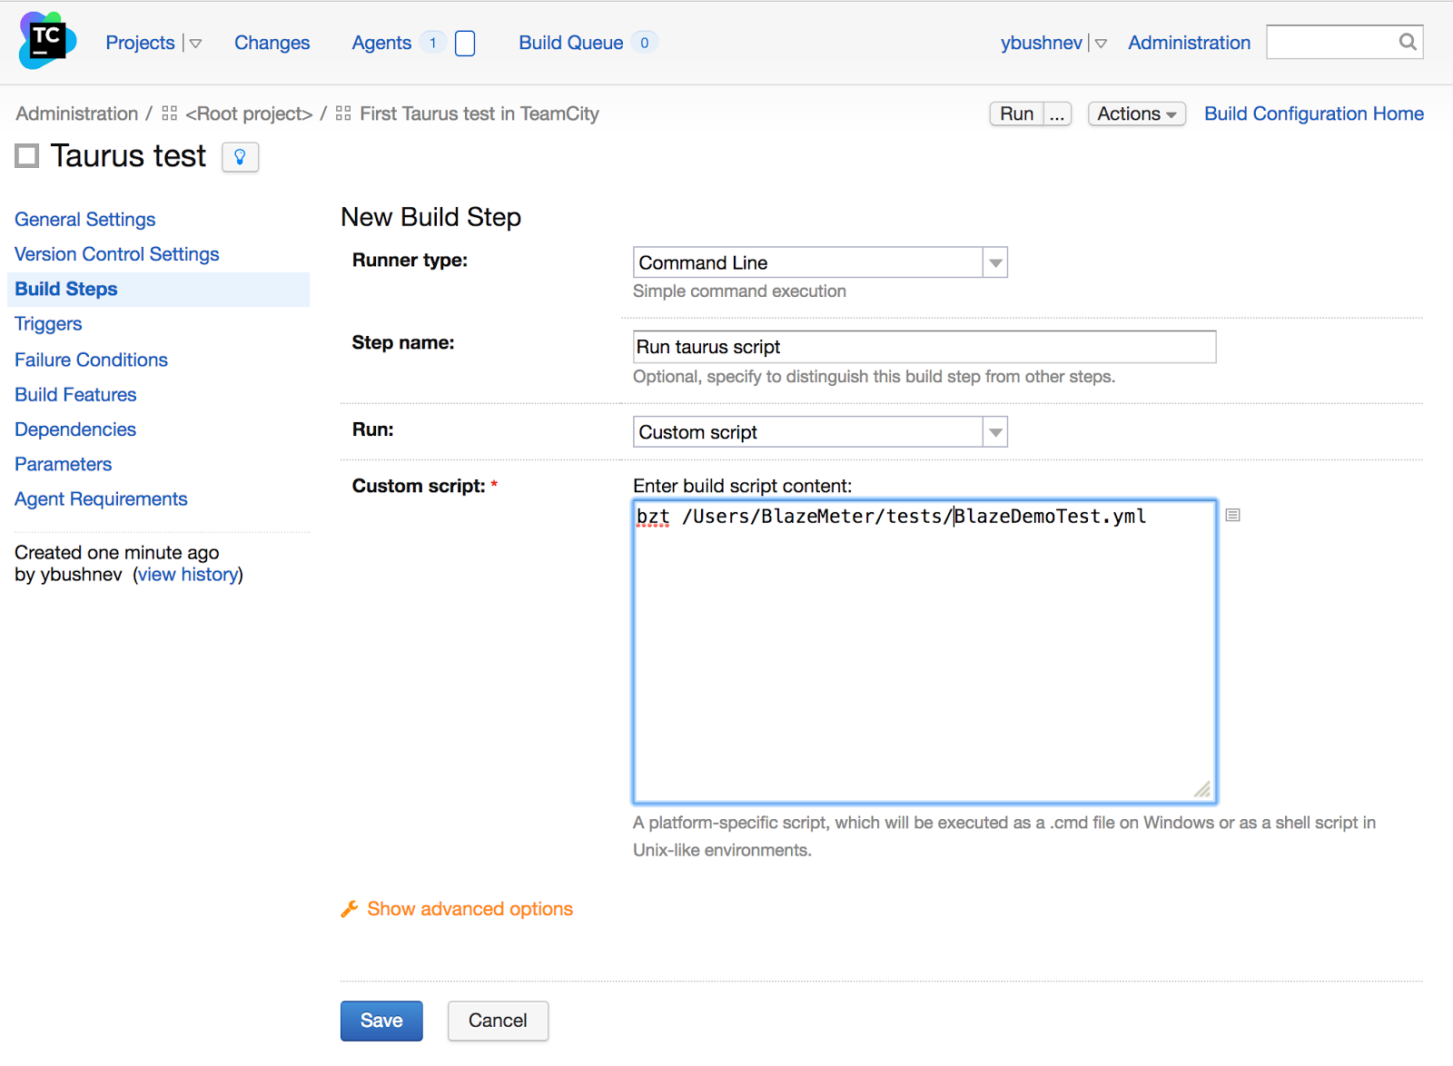Open ybushnev profile link

[1042, 43]
